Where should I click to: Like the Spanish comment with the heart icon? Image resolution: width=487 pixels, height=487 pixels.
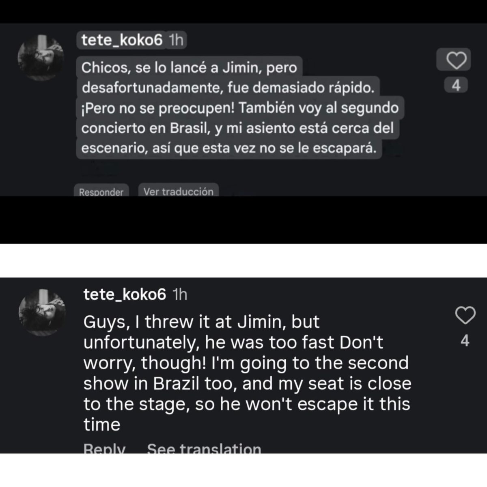(x=457, y=61)
